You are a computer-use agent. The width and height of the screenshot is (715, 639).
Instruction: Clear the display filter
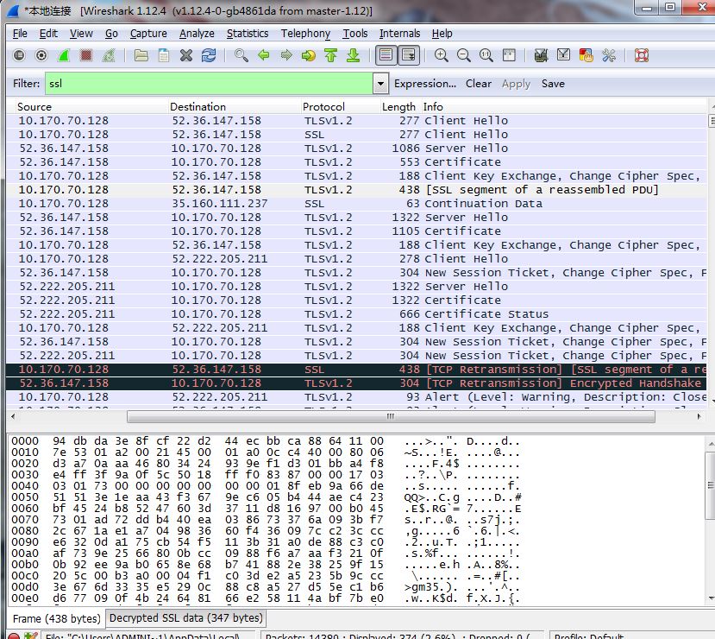pyautogui.click(x=479, y=84)
